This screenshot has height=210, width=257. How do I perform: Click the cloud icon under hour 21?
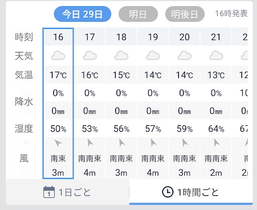click(216, 56)
